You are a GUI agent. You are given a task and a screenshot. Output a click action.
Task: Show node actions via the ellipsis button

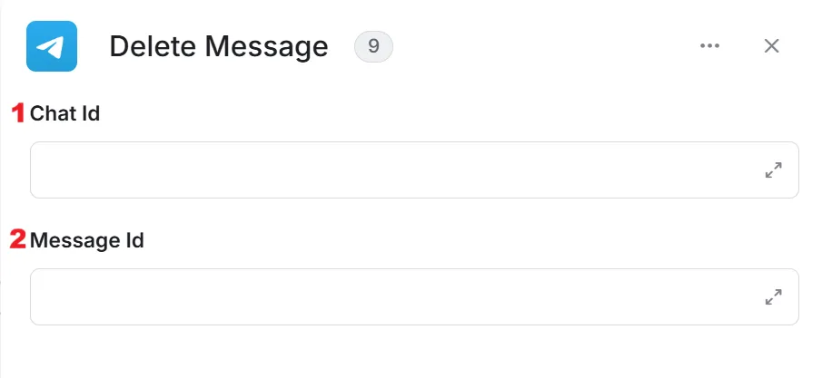pyautogui.click(x=709, y=45)
